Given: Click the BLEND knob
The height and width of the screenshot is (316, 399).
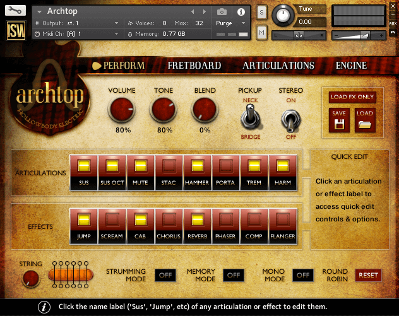Looking at the screenshot, I should tap(205, 109).
